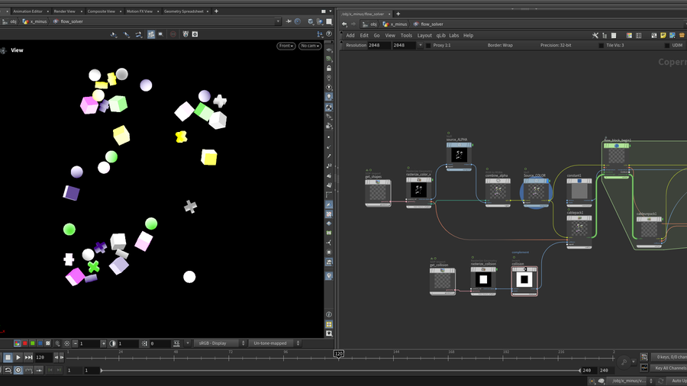Click the back arrow in network editor
Image resolution: width=687 pixels, height=386 pixels.
344,24
